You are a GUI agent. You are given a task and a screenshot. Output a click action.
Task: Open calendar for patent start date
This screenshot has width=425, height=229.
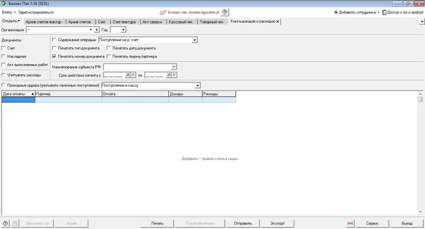[133, 75]
